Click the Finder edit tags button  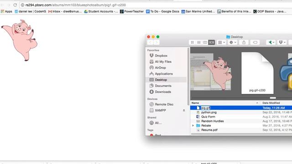(x=255, y=42)
